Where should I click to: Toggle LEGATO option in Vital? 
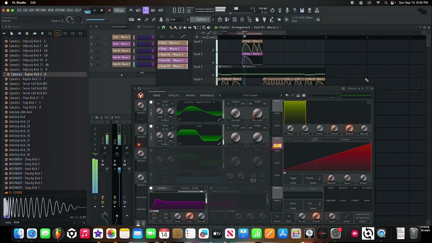tap(362, 221)
